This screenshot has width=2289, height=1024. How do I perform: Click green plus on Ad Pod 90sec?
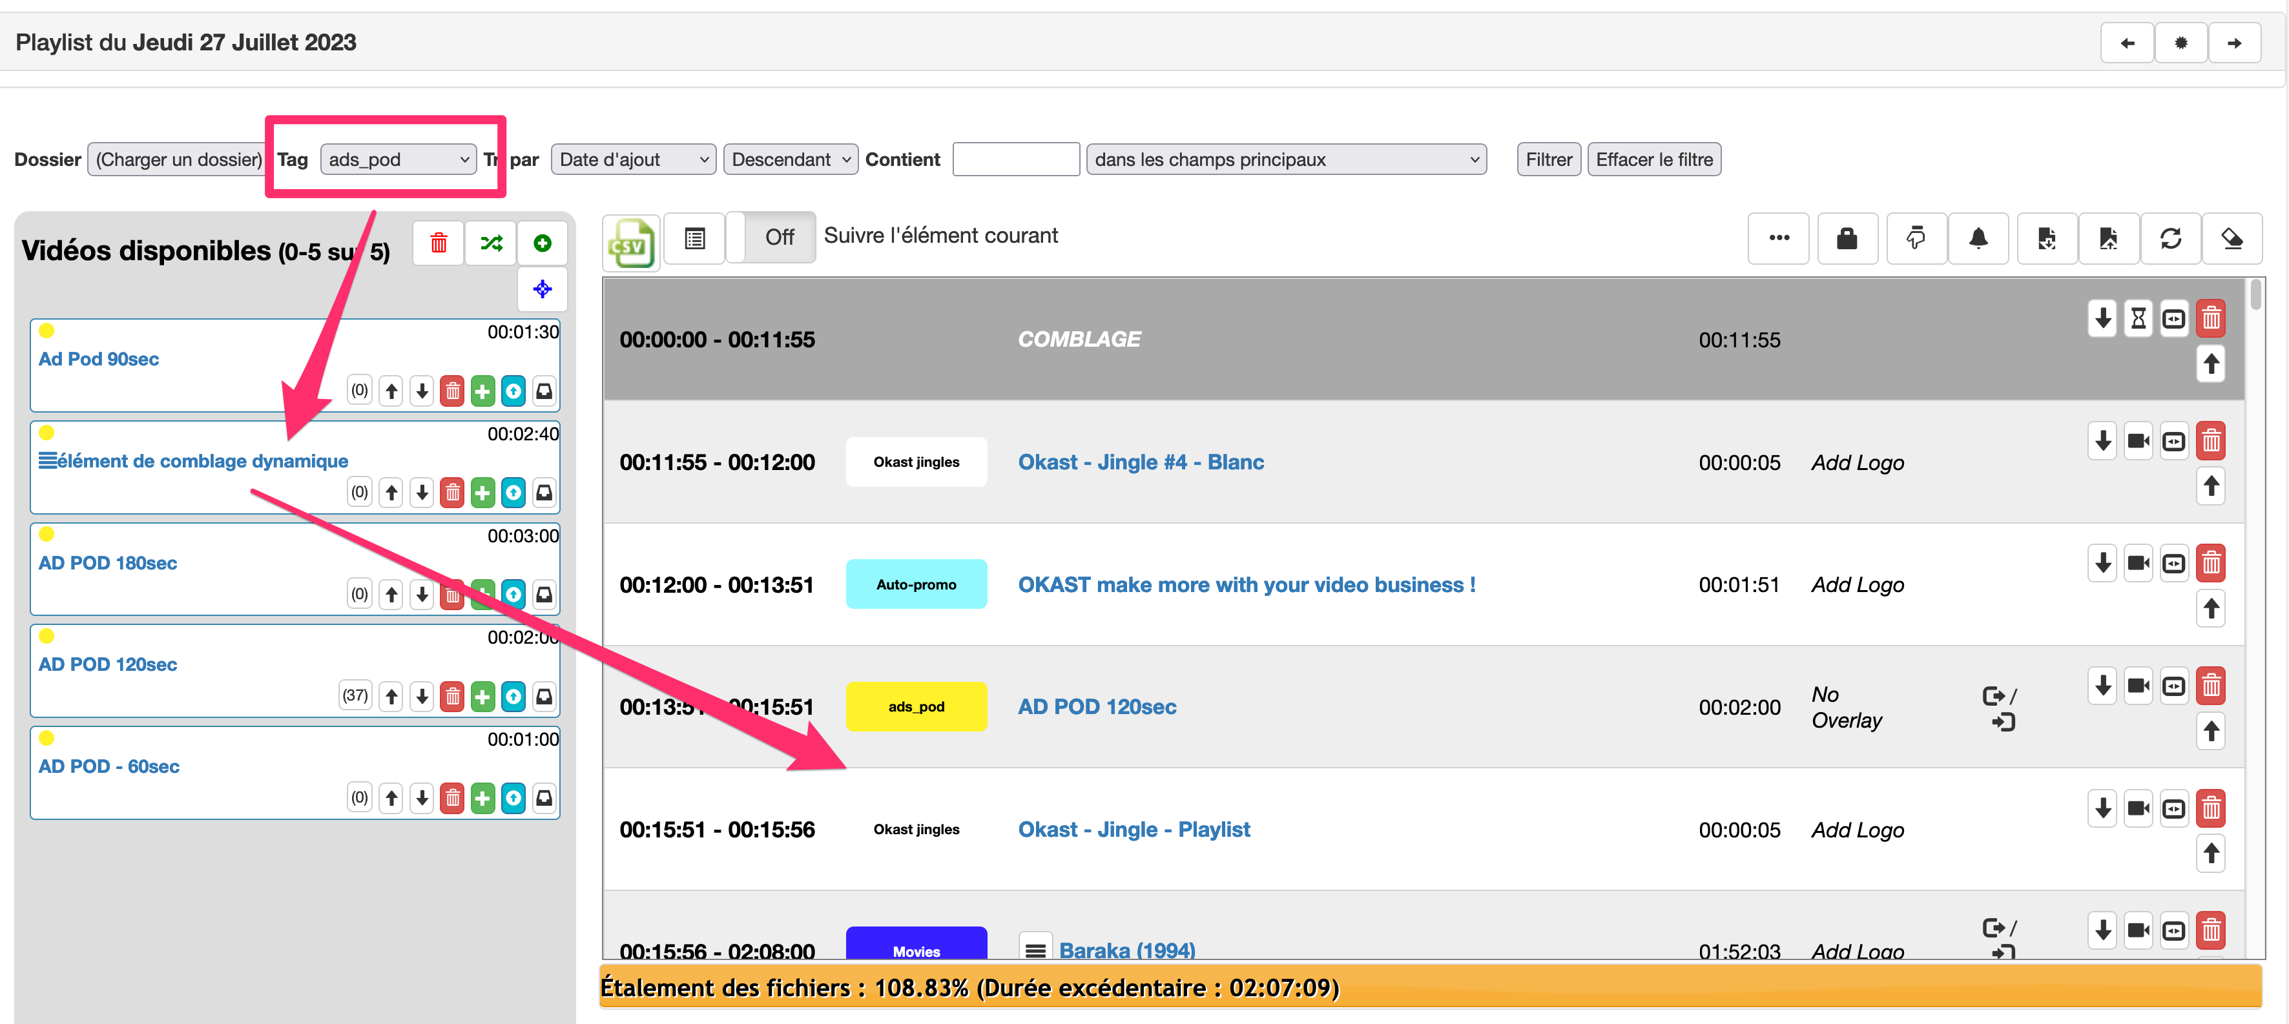[482, 391]
